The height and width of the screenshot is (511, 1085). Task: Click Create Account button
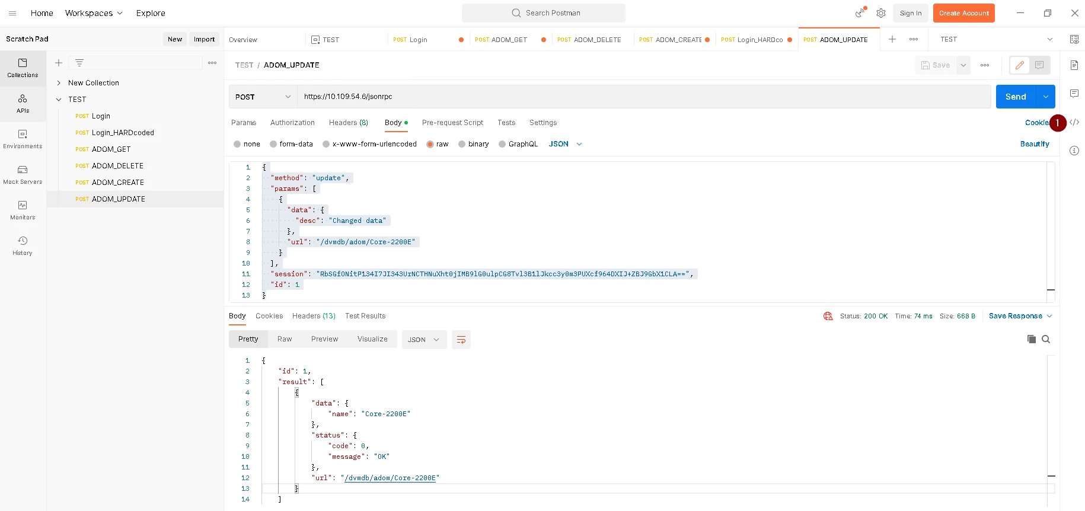coord(964,13)
